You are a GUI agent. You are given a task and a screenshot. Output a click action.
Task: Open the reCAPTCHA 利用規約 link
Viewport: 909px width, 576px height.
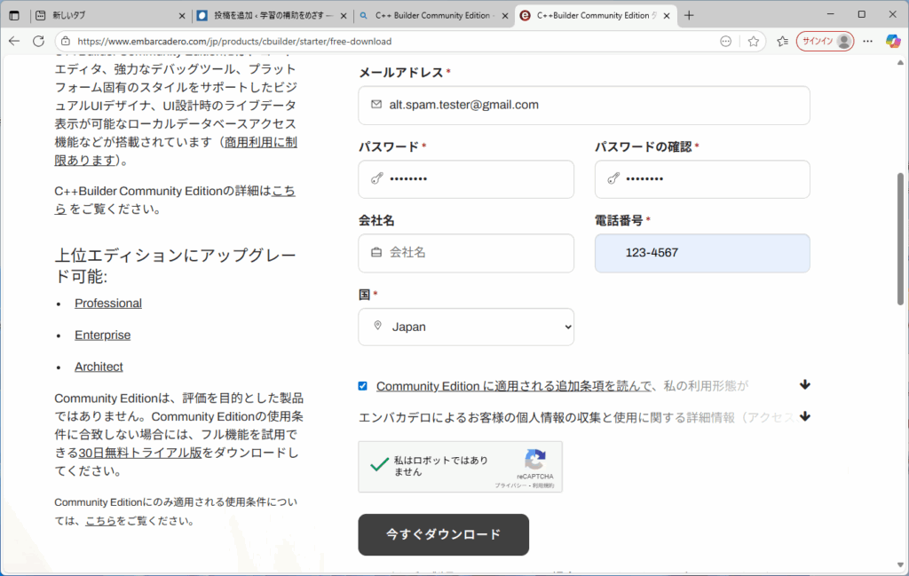coord(543,485)
